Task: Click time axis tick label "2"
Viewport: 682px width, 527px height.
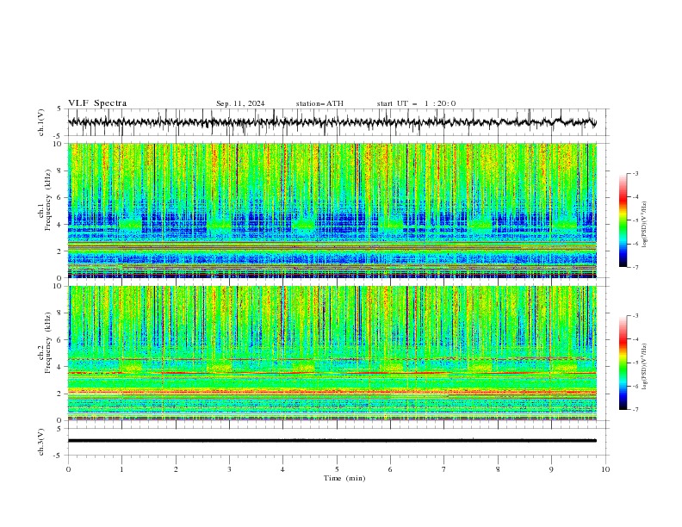Action: click(x=176, y=469)
